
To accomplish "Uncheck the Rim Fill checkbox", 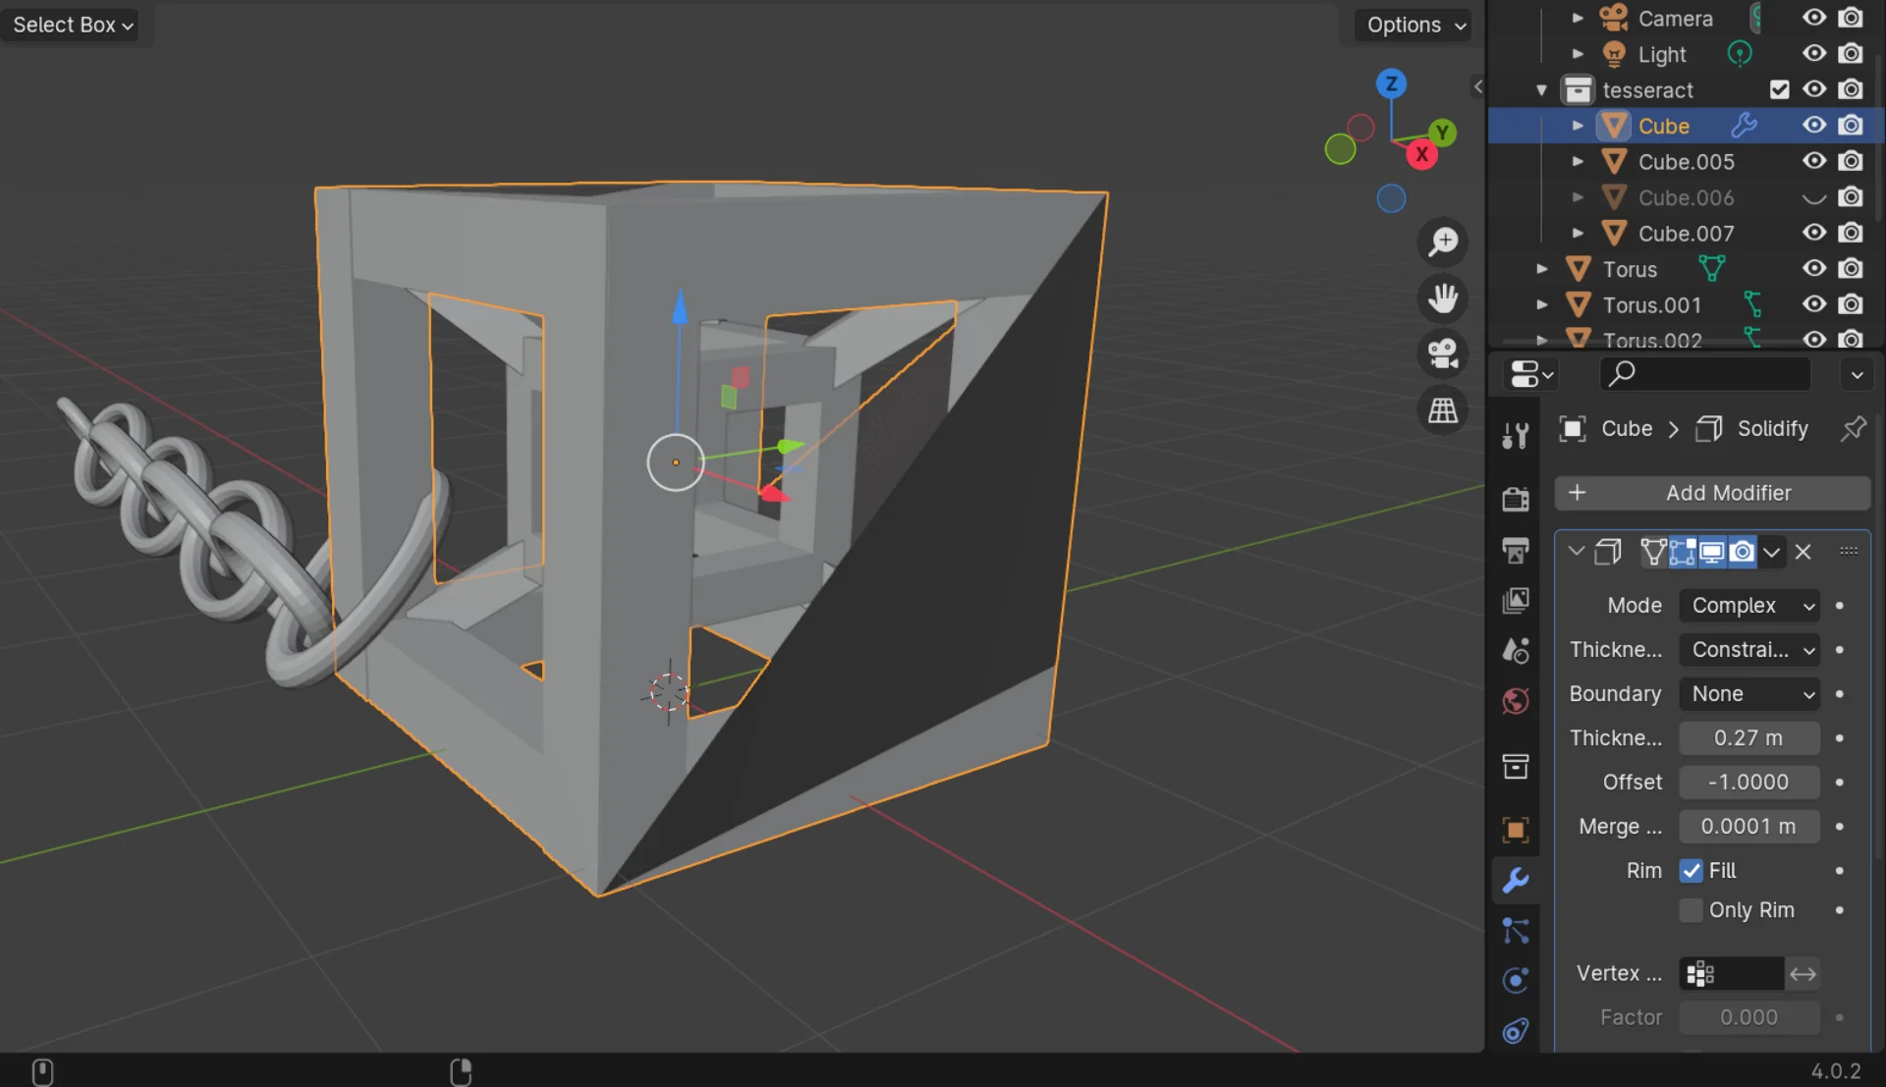I will pyautogui.click(x=1691, y=871).
